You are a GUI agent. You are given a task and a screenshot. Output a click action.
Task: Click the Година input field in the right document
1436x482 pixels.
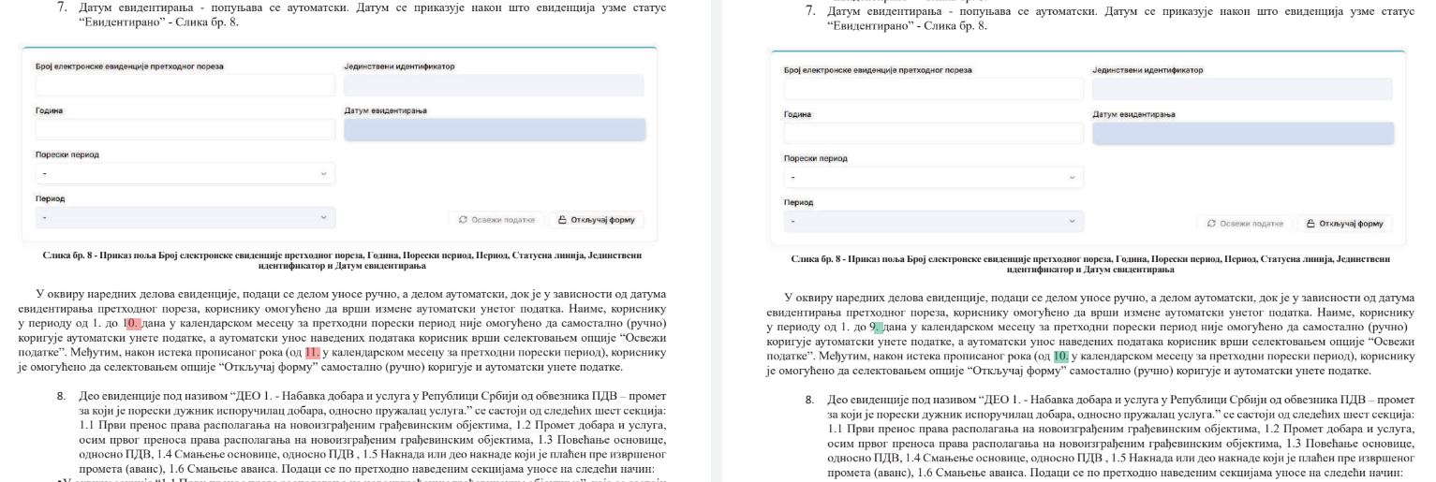point(933,133)
